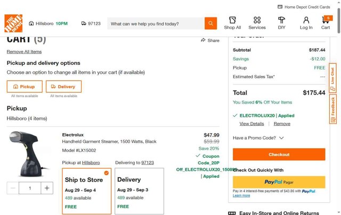Open the Cart icon with badge

[326, 23]
